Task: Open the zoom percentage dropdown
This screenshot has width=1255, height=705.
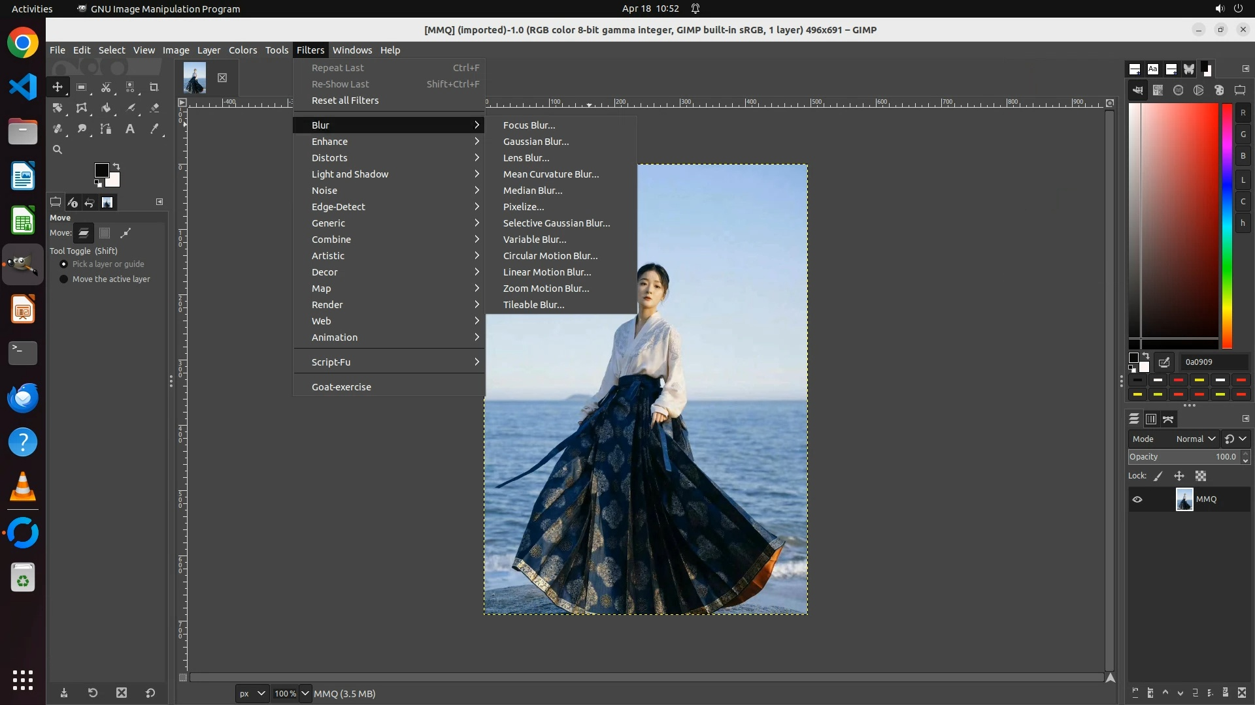Action: (305, 693)
